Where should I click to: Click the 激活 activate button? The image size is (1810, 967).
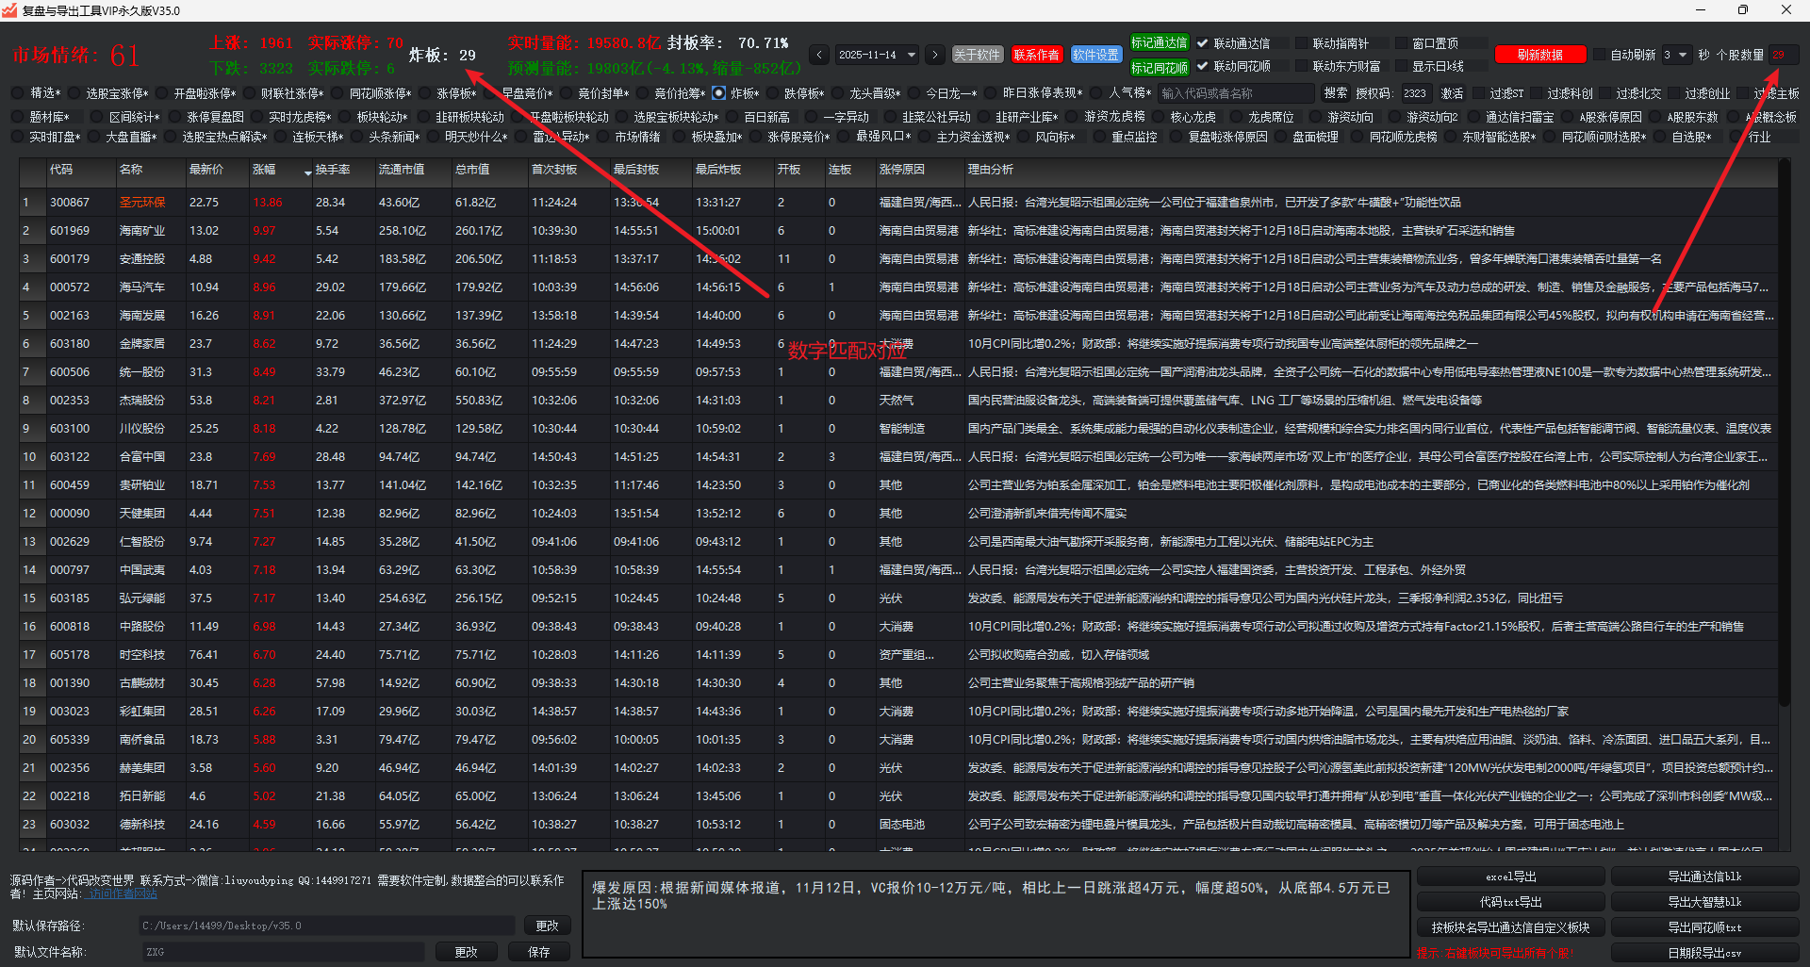tap(1452, 93)
